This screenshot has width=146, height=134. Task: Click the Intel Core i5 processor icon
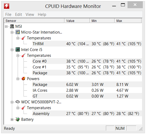pyautogui.click(x=18, y=50)
